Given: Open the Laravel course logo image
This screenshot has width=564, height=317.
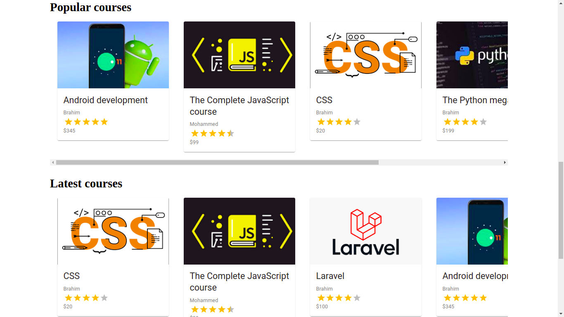Looking at the screenshot, I should (x=366, y=231).
